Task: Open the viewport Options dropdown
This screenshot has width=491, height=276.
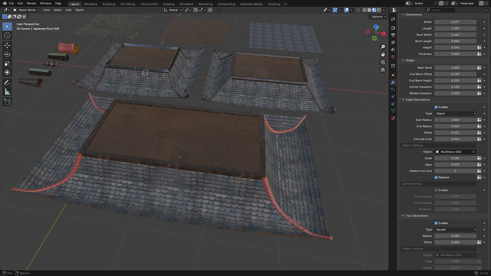Action: tap(379, 17)
